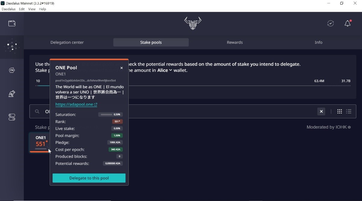Click the Live stake 0,00% badge
This screenshot has width=362, height=201.
117,129
